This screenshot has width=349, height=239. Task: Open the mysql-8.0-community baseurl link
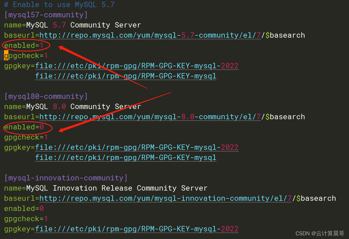click(150, 117)
